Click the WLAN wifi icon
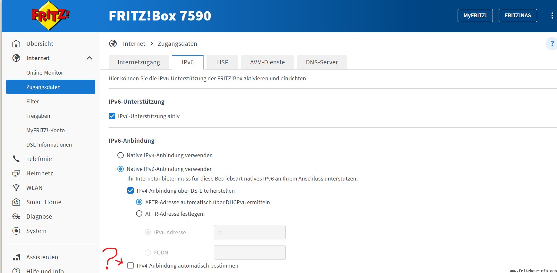 pyautogui.click(x=16, y=188)
